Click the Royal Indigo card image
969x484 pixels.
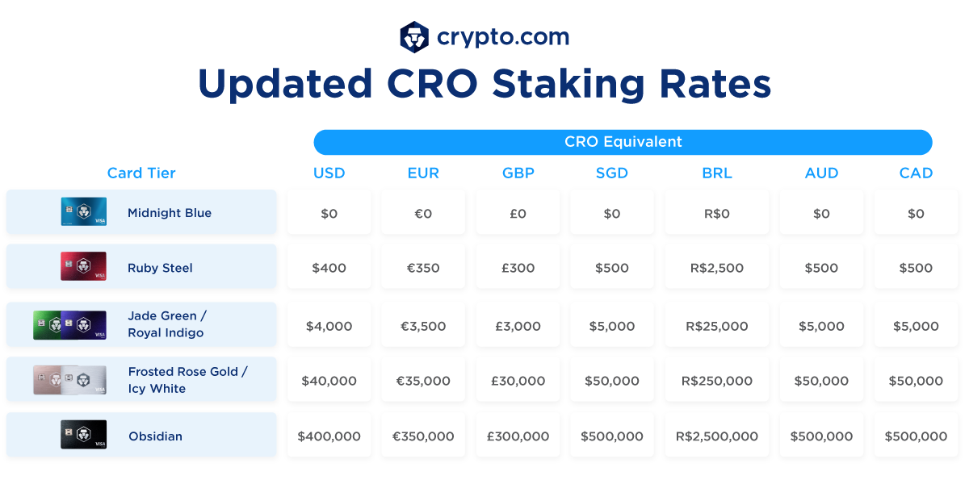point(87,324)
